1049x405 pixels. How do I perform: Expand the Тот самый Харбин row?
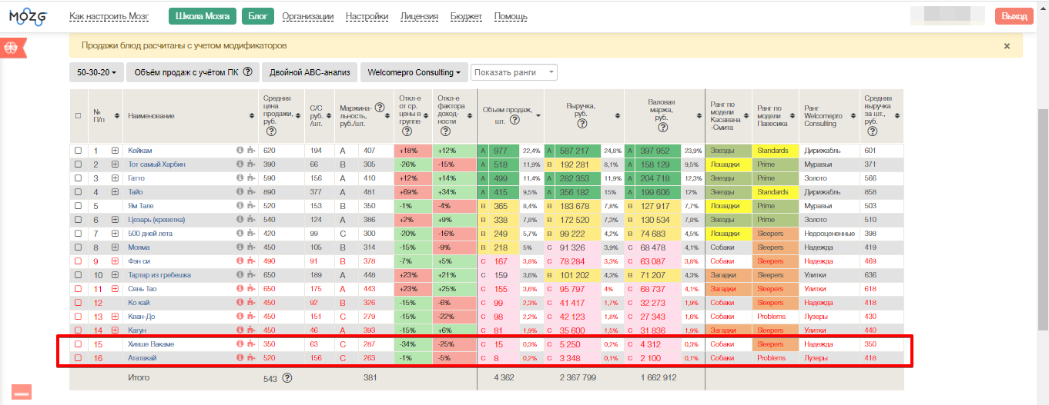click(115, 164)
